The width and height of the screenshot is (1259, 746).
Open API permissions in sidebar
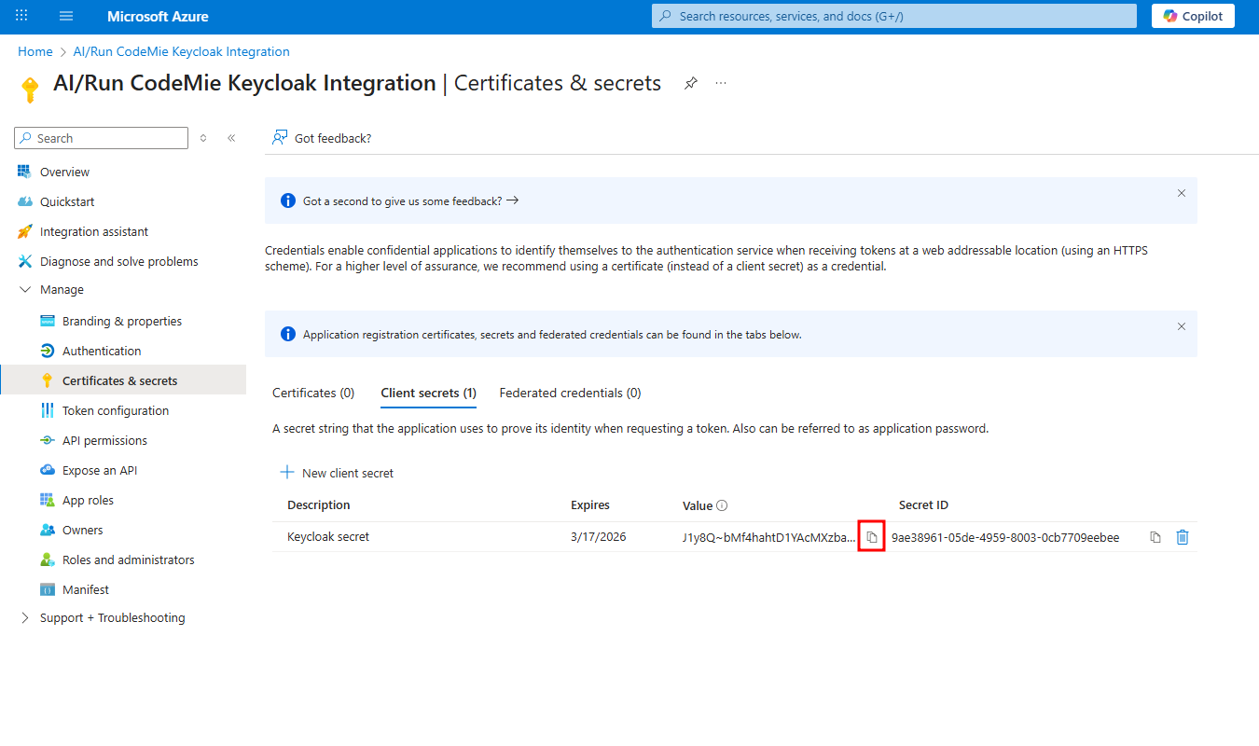pos(104,441)
